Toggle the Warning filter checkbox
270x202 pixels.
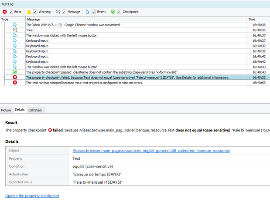pyautogui.click(x=36, y=12)
